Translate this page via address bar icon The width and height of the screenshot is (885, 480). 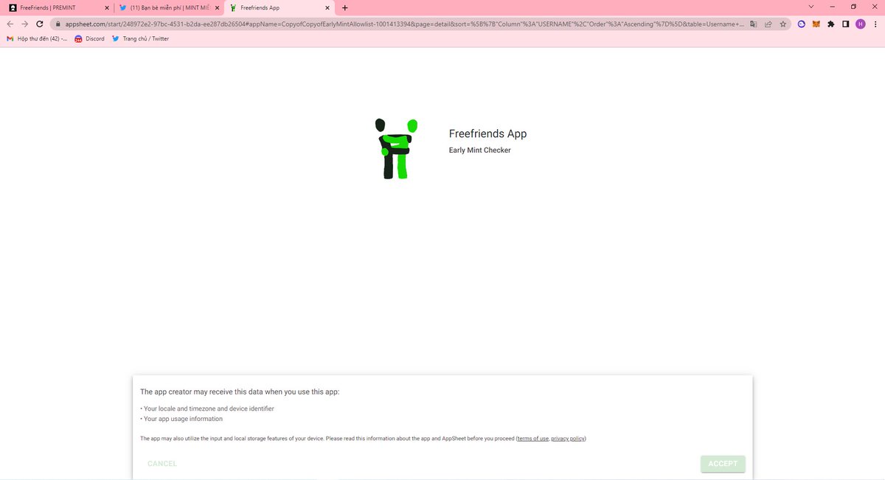click(753, 24)
